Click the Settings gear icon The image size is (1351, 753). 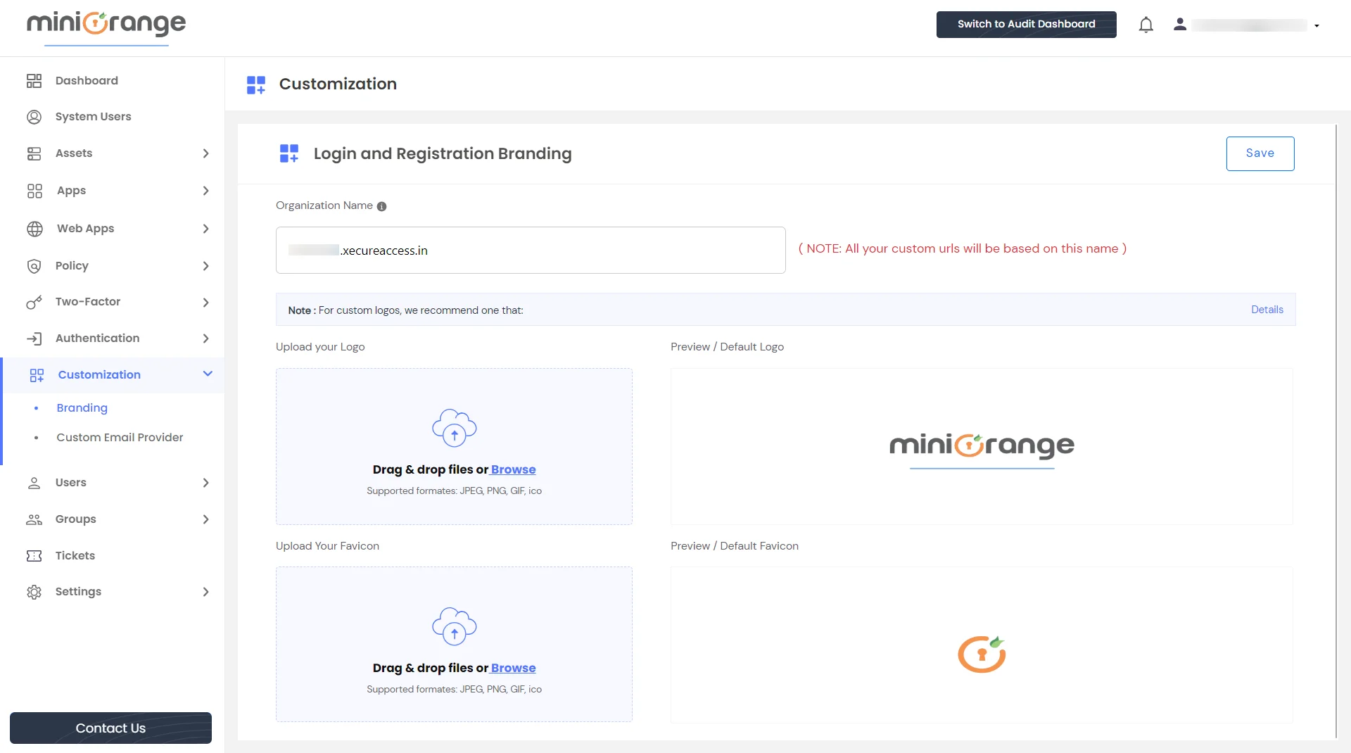(34, 592)
